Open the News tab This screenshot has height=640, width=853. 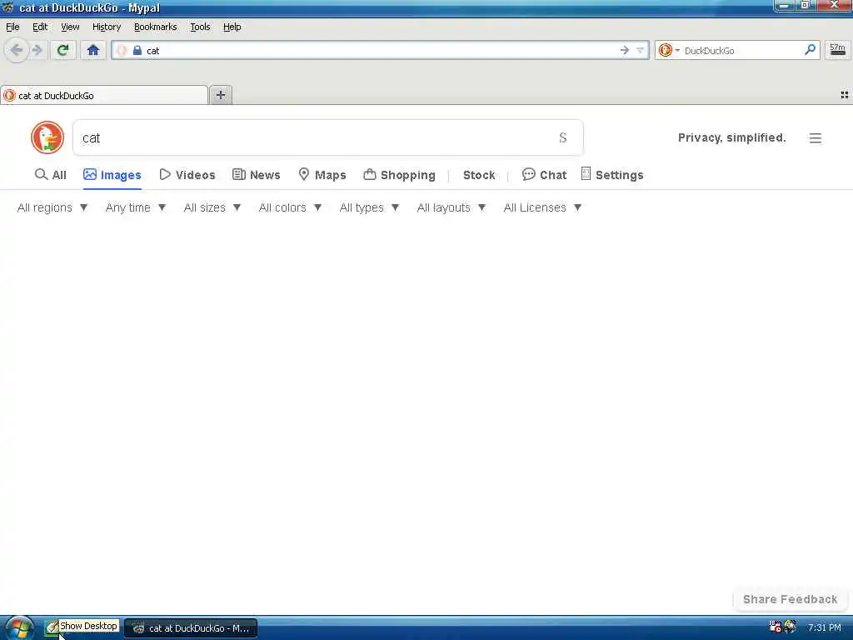pyautogui.click(x=257, y=175)
